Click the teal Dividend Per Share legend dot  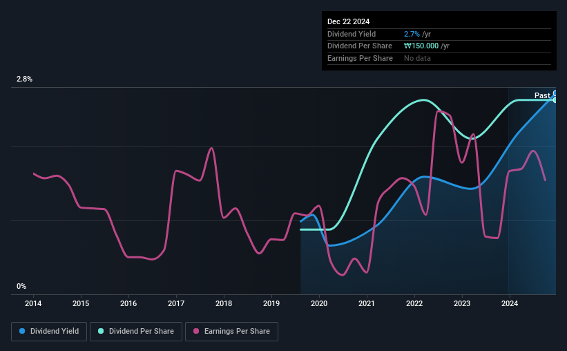(101, 331)
